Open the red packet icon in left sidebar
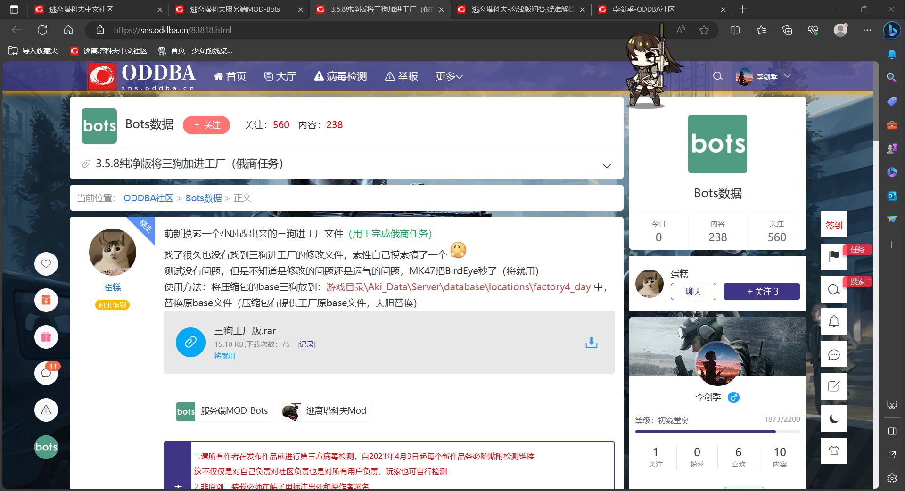 point(46,300)
